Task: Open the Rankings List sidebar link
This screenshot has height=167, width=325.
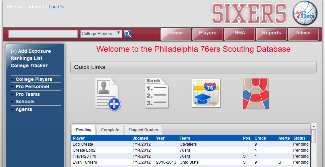Action: [x=26, y=58]
